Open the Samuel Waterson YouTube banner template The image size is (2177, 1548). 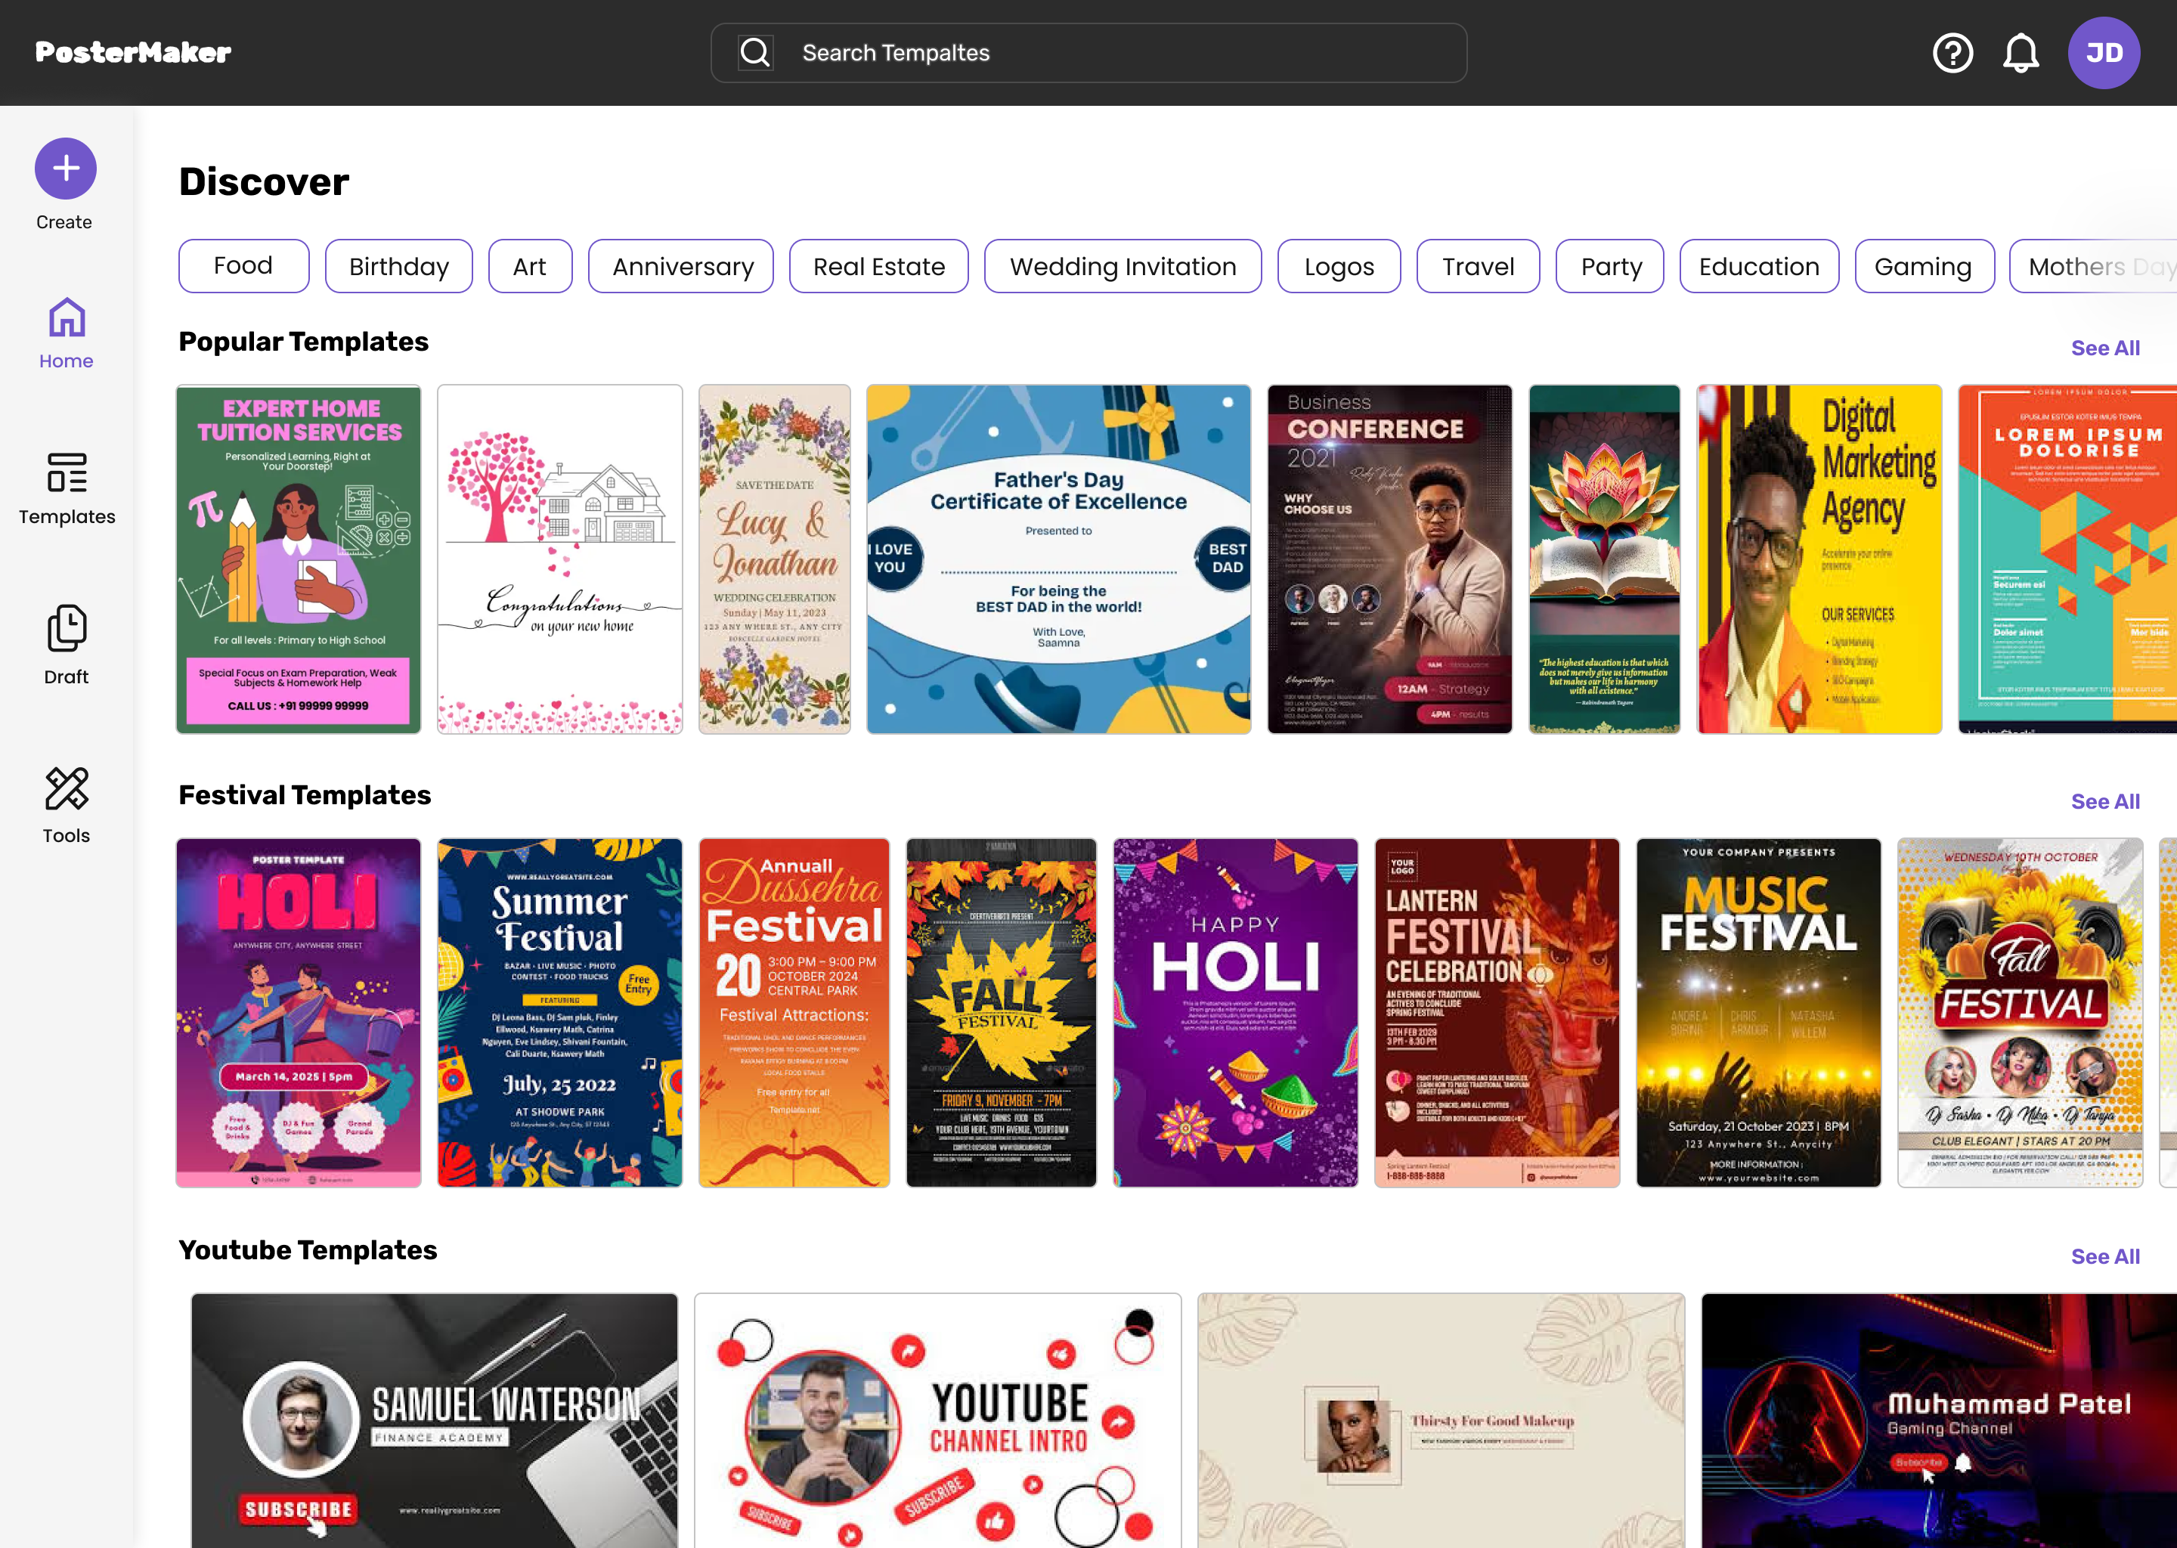(x=434, y=1420)
